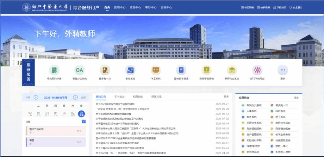Click the 财务智能报销 icon in recommended services
The width and height of the screenshot is (324, 157).
[x=206, y=70]
